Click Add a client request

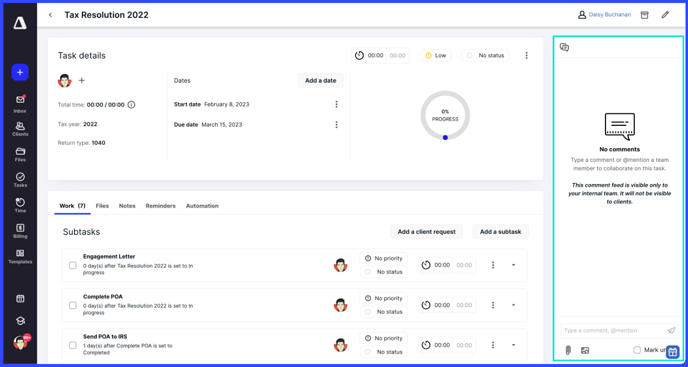[x=427, y=232]
